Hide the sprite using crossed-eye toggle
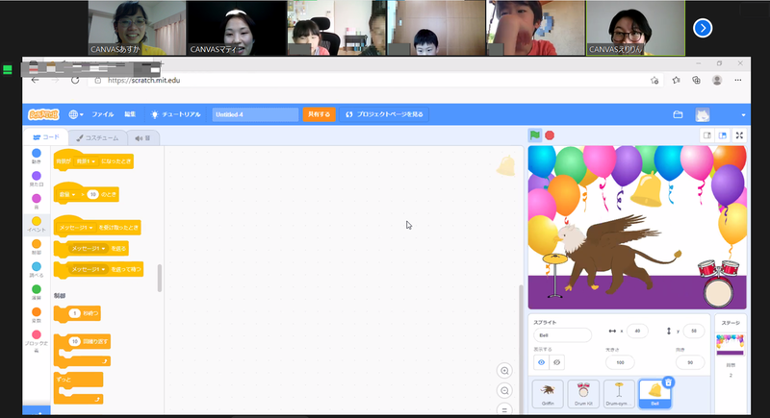Screen dimensions: 770x418 (555, 362)
